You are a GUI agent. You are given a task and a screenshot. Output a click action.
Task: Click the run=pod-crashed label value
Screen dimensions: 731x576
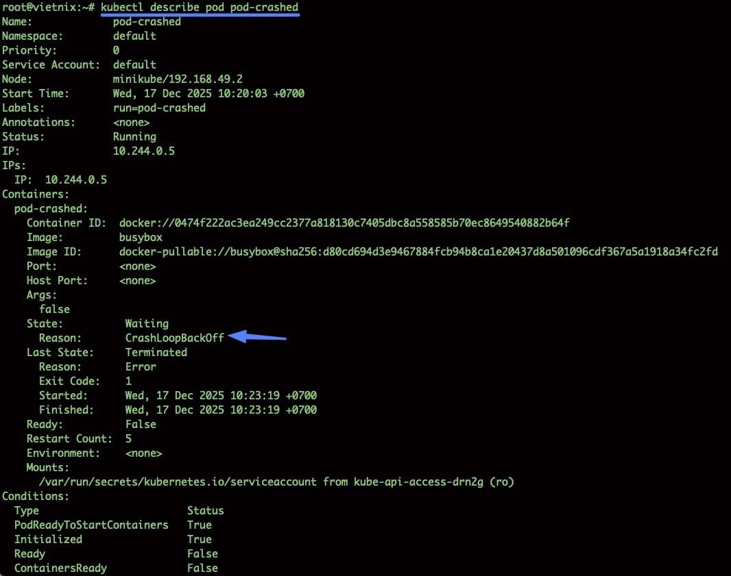click(x=159, y=108)
